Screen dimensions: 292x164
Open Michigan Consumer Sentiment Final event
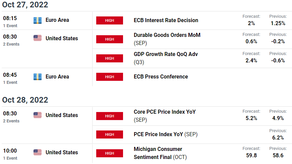(x=160, y=153)
